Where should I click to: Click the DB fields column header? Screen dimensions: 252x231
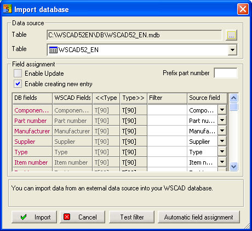32,98
